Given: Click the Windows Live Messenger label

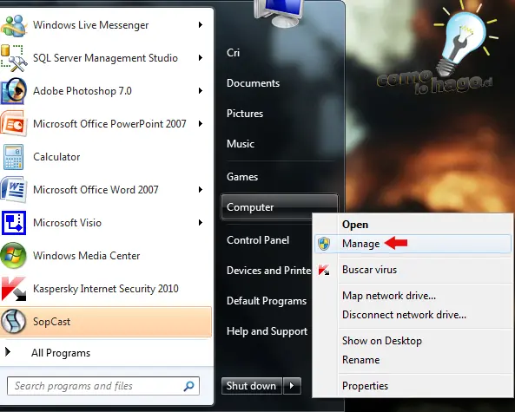Looking at the screenshot, I should pos(91,25).
